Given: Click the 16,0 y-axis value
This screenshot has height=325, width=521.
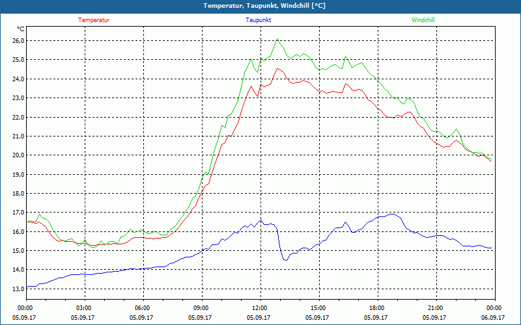Looking at the screenshot, I should coord(18,231).
